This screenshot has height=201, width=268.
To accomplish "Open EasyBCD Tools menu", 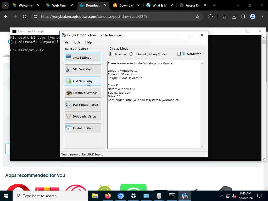I will coord(77,42).
